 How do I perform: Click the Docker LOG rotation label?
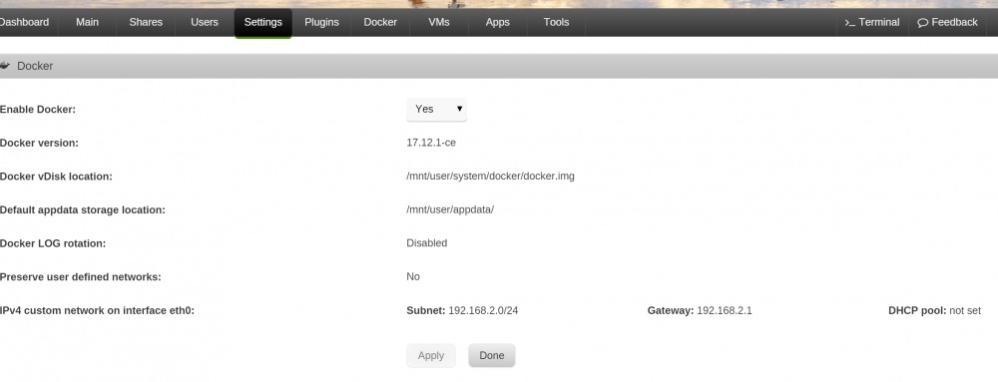tap(53, 243)
